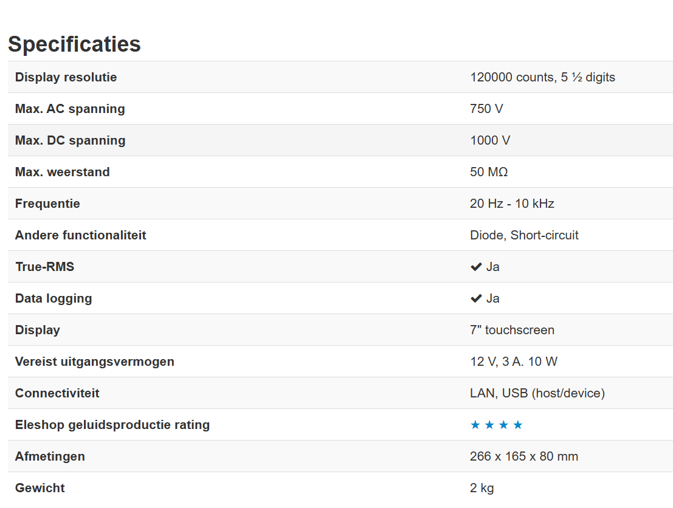The width and height of the screenshot is (673, 508).
Task: Click the 2 kg weight value
Action: tap(482, 489)
